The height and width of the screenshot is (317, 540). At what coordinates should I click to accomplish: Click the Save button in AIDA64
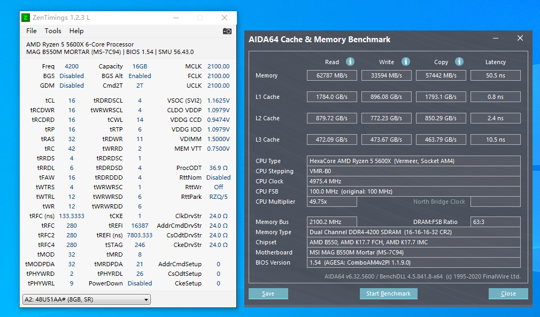coord(268,293)
